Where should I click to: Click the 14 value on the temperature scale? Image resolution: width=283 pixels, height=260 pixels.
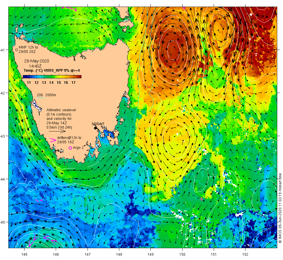pyautogui.click(x=51, y=83)
